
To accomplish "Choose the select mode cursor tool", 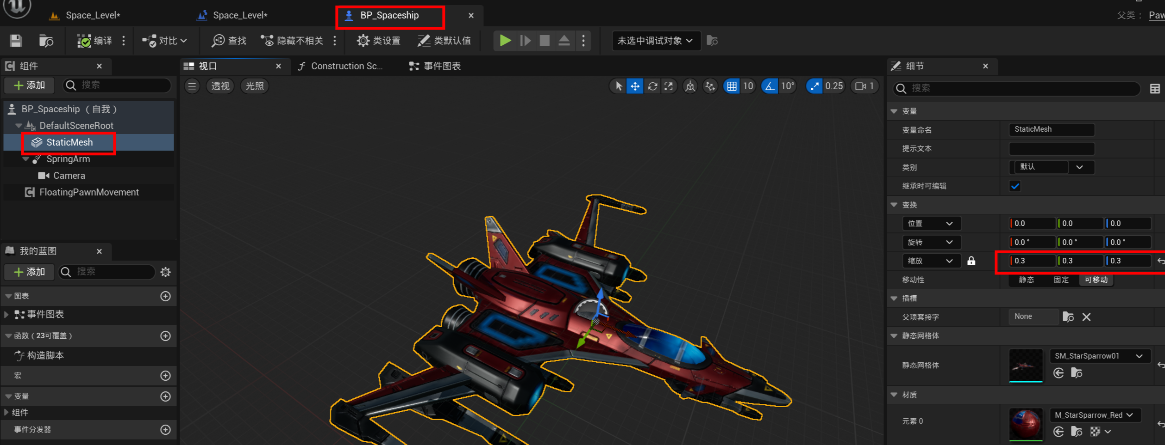I will coord(618,86).
